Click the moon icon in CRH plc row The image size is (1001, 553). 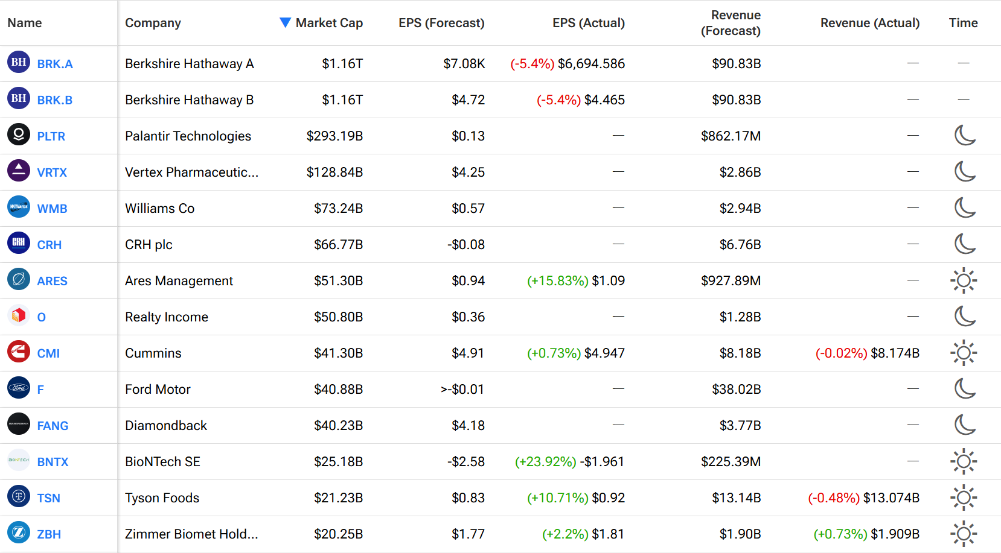[964, 244]
